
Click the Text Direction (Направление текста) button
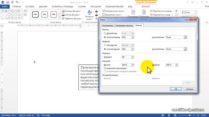(114, 11)
